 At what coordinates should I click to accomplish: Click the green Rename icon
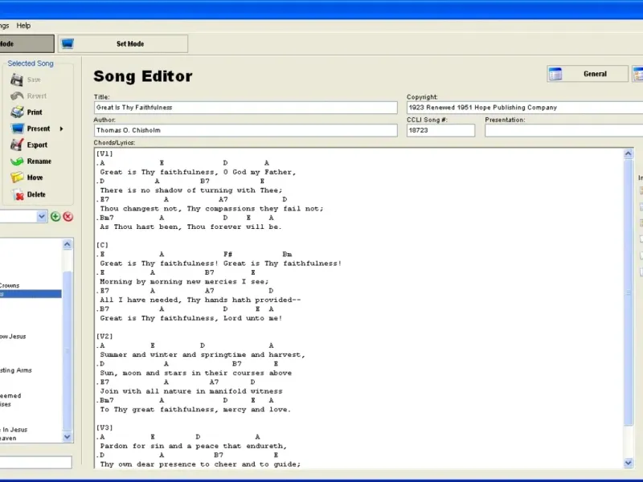click(x=17, y=161)
